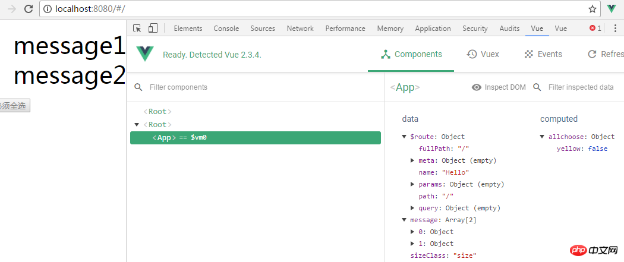
Task: Open the Console panel tab
Action: (226, 28)
